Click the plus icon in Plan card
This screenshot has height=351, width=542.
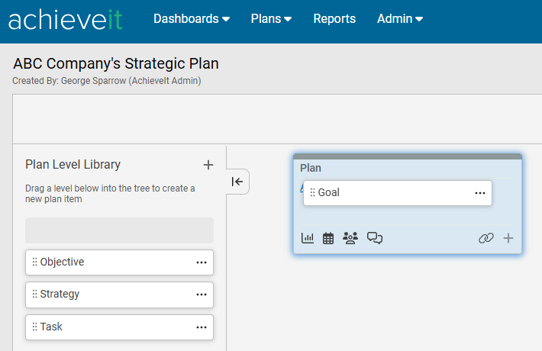pos(508,238)
